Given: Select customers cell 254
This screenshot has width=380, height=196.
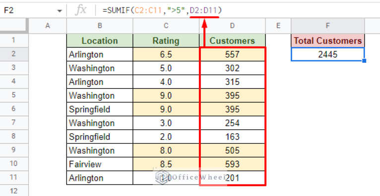Looking at the screenshot, I should 232,123.
